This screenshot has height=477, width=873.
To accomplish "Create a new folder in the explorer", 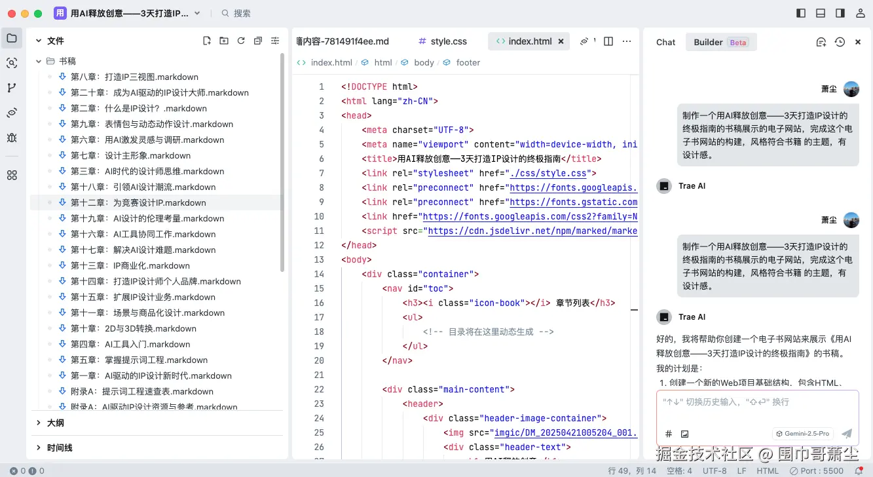I will point(224,41).
